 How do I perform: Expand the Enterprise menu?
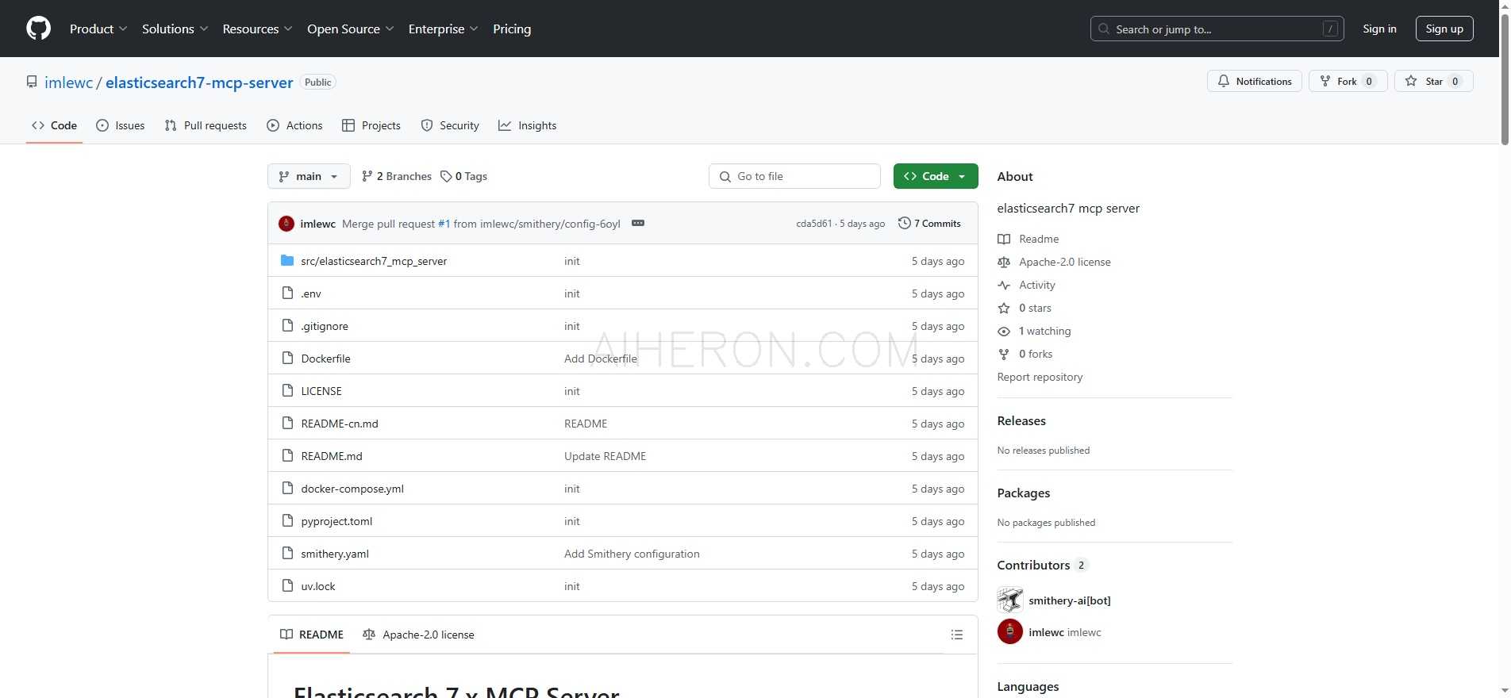point(443,29)
